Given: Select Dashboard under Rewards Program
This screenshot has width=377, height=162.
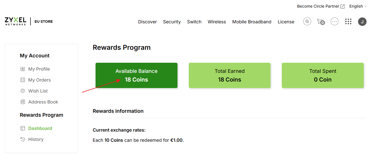Looking at the screenshot, I should point(40,128).
